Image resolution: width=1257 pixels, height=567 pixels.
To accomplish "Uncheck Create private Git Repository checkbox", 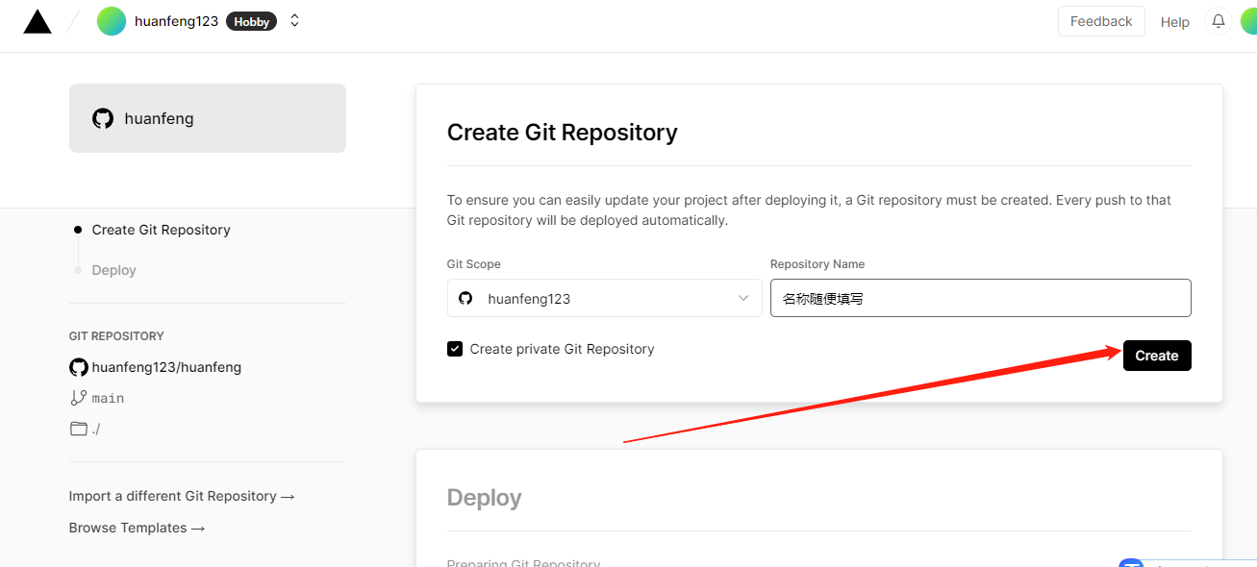I will pos(455,349).
